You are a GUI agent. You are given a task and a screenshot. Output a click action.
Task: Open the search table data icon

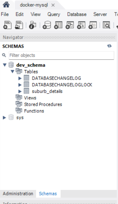107,25
